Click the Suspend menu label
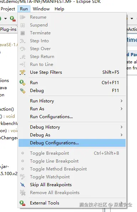Viewport: 137px width, 212px height. pyautogui.click(x=39, y=25)
